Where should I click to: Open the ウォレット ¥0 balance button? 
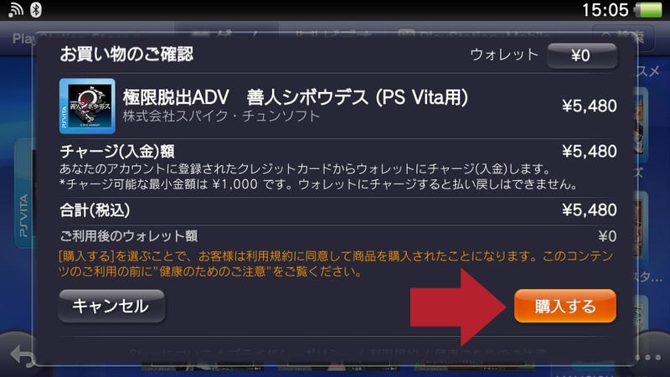tap(582, 55)
